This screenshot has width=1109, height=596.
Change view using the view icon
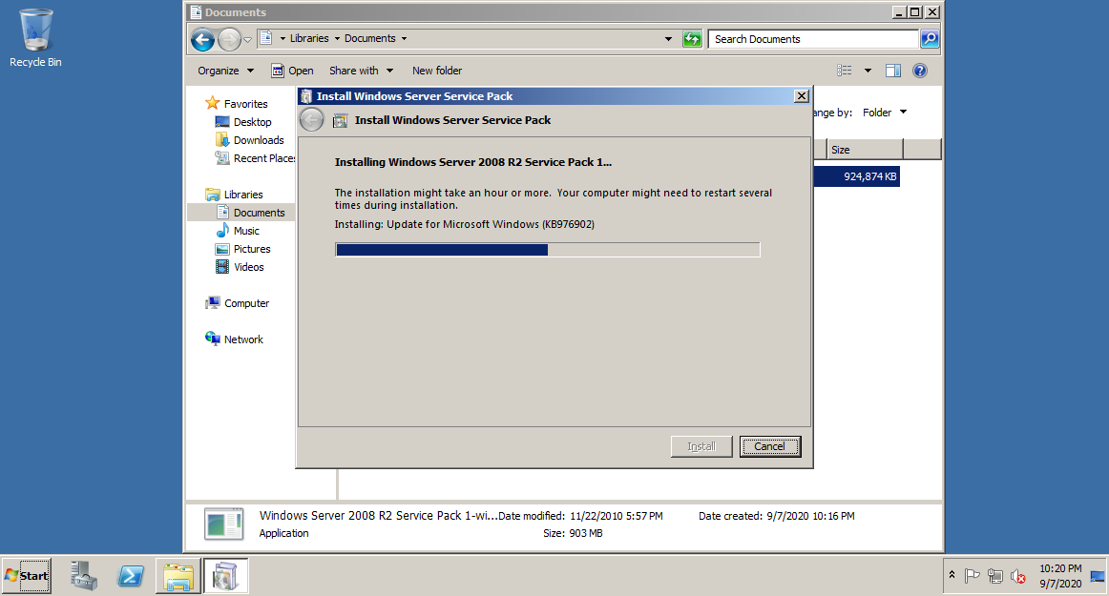pyautogui.click(x=845, y=71)
